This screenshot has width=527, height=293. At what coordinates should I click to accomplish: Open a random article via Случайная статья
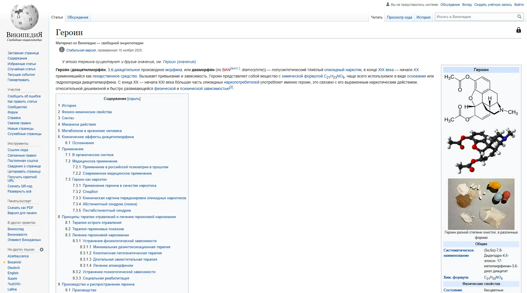22,69
